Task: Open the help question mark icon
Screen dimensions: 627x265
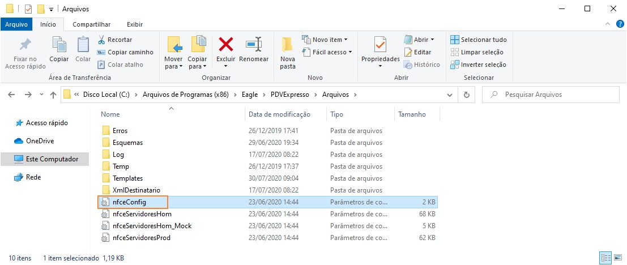Action: pyautogui.click(x=620, y=24)
